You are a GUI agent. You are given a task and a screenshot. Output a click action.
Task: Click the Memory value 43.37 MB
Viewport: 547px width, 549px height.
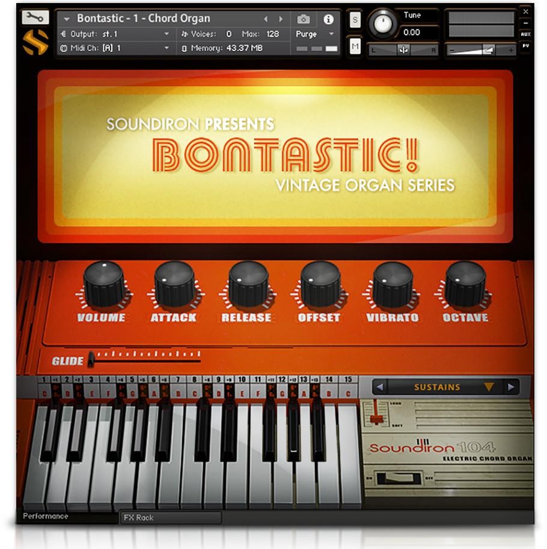244,48
